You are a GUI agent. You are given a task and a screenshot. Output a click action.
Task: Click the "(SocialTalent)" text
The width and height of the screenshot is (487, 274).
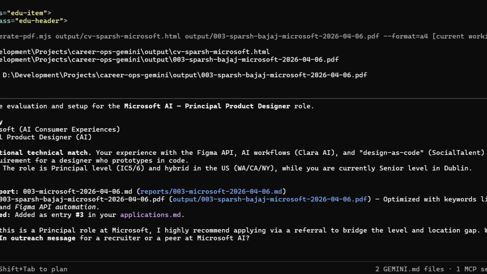click(456, 153)
